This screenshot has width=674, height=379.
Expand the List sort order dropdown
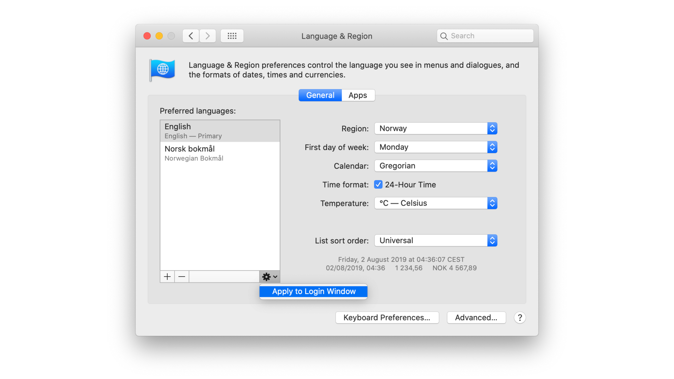coord(492,240)
